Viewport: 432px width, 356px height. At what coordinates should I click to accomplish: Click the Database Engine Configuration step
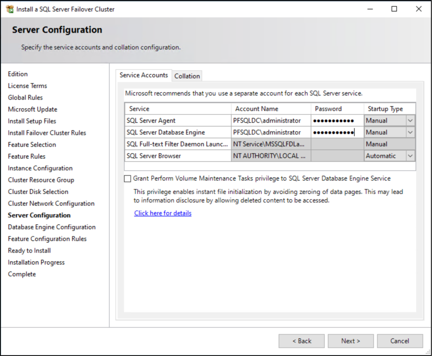52,227
